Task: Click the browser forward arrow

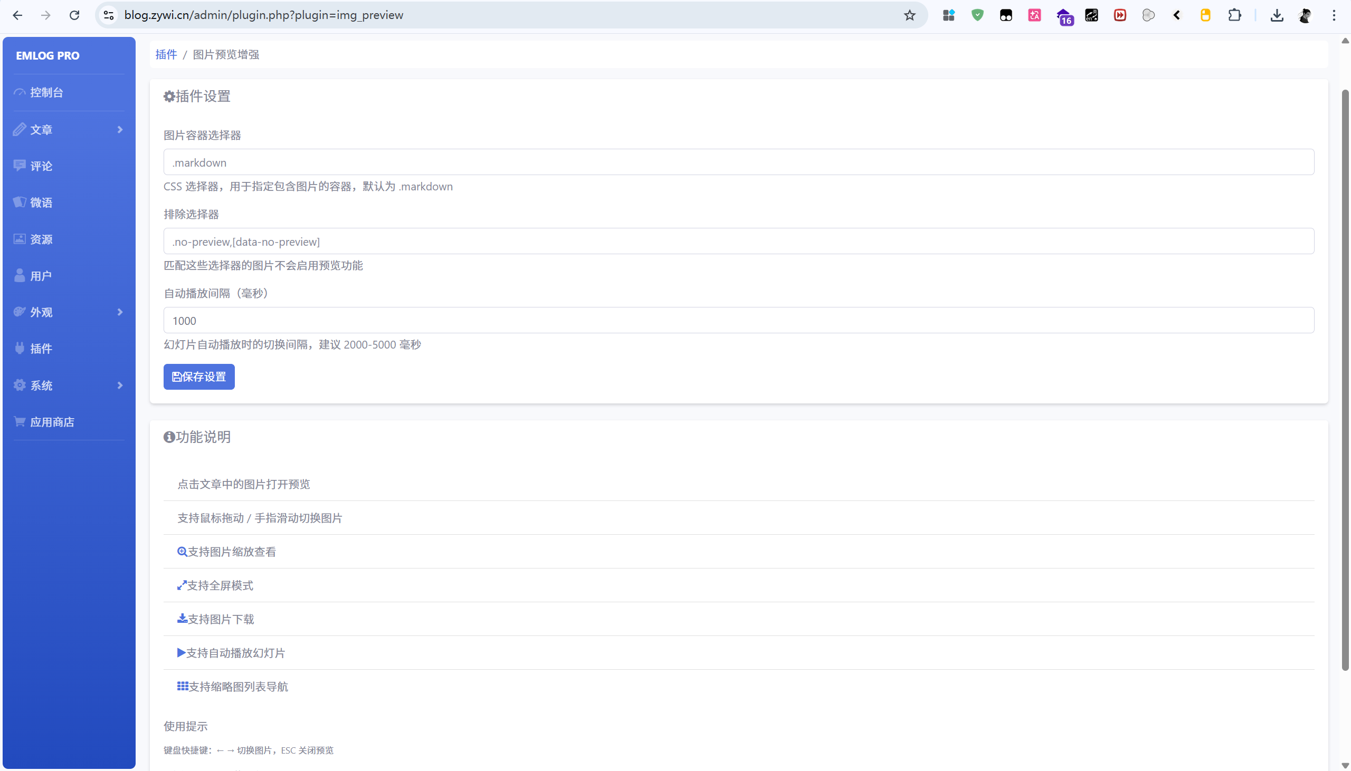Action: point(46,15)
